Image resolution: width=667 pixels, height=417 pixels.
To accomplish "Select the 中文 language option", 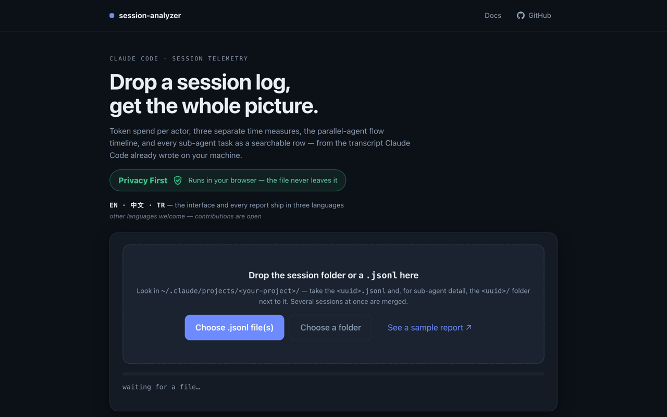I will pos(137,205).
